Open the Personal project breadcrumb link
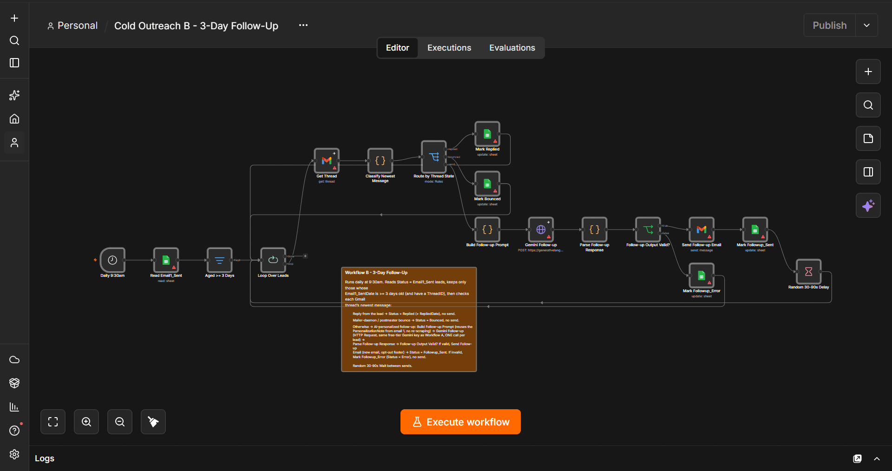Screen dimensions: 892x471 [72, 26]
